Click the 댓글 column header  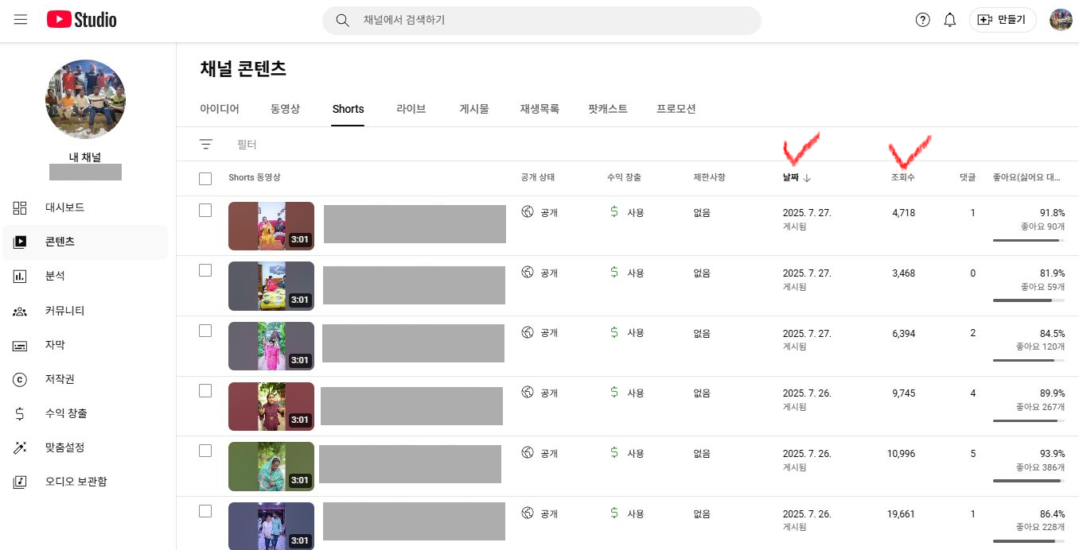point(967,177)
